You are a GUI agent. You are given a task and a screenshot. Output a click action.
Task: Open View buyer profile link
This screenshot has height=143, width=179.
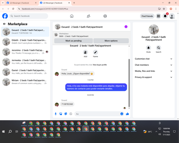100,65
